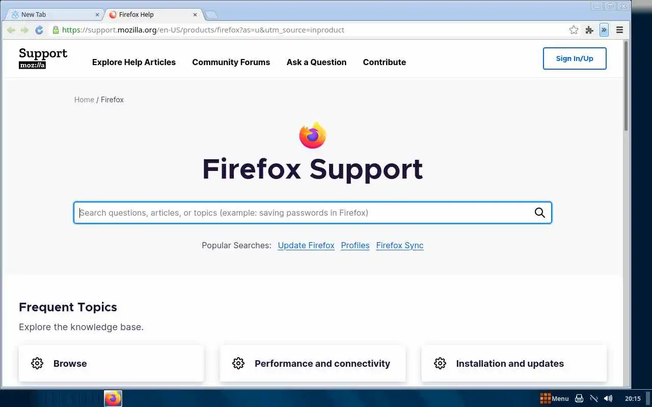652x407 pixels.
Task: Reload the page with the refresh icon
Action: click(x=39, y=30)
